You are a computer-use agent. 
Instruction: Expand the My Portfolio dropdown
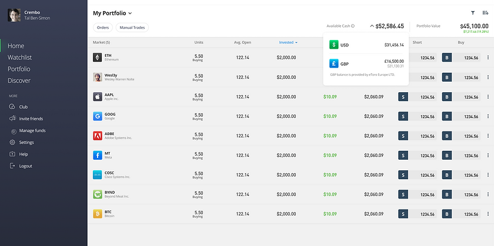tap(130, 13)
